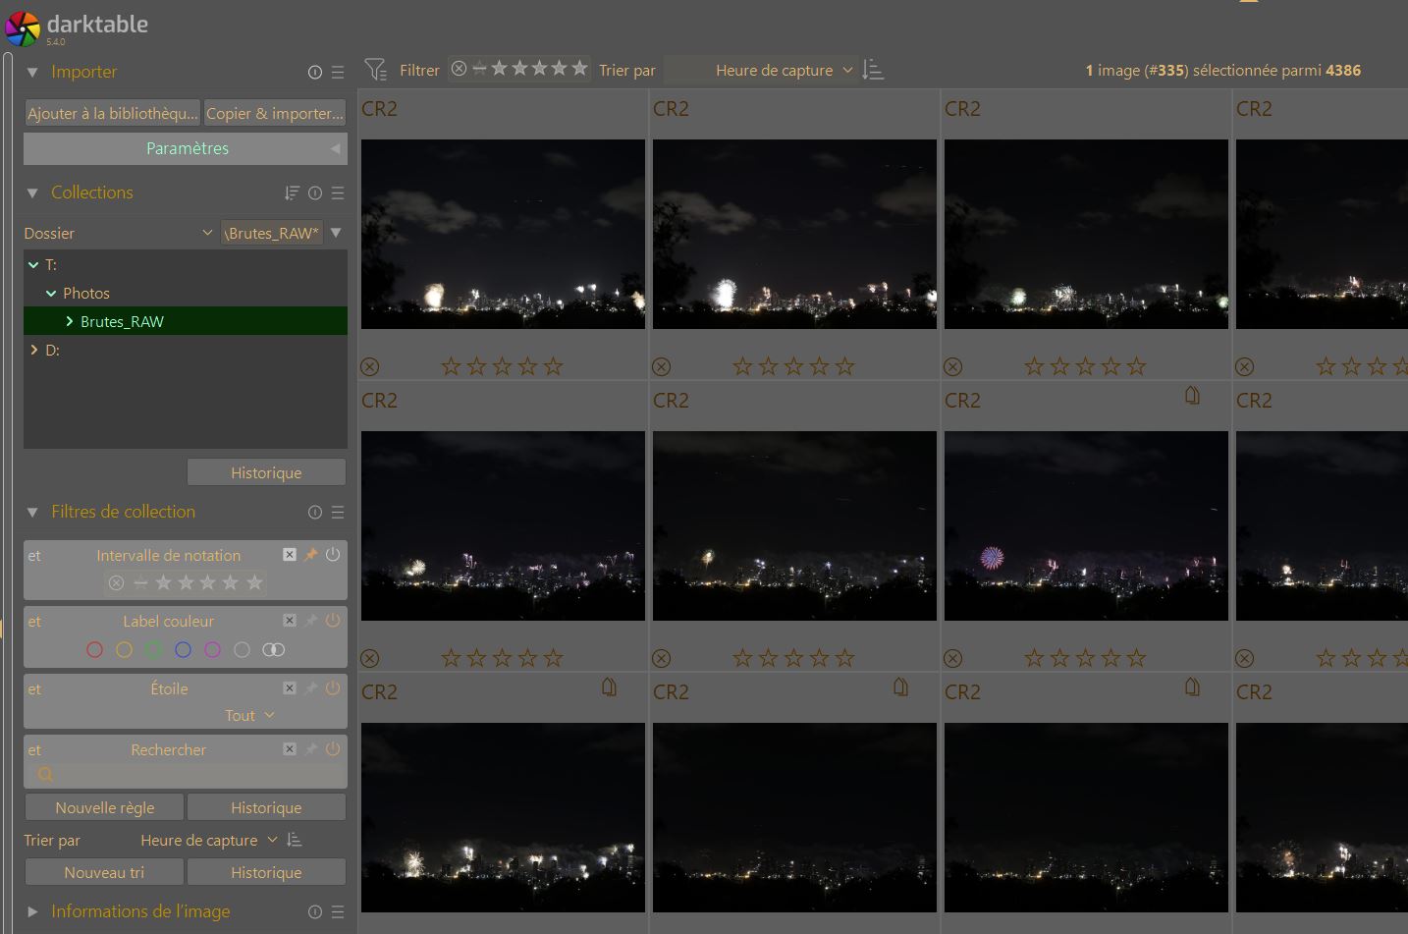Click the filter funnel icon in the top bar
1408x934 pixels.
[x=375, y=70]
